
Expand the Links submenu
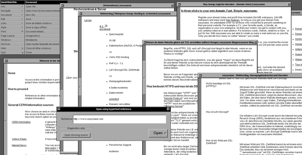(12, 23)
